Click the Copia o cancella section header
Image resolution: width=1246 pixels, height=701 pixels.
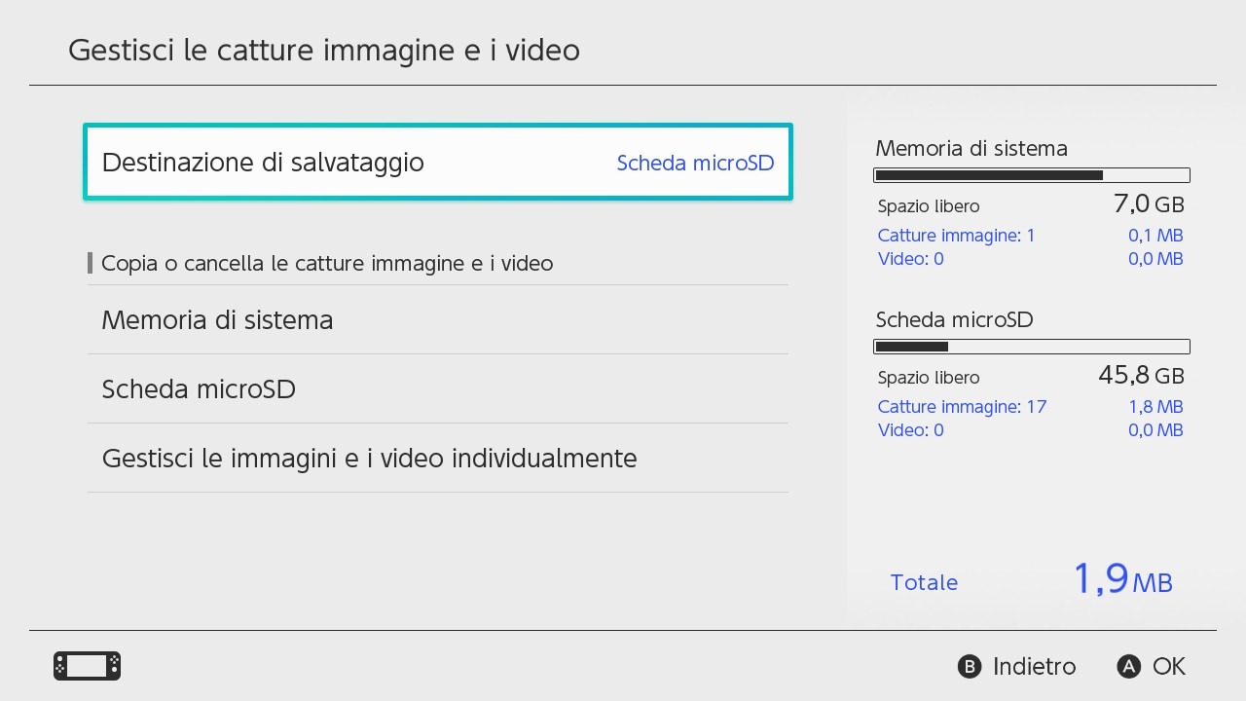click(327, 263)
